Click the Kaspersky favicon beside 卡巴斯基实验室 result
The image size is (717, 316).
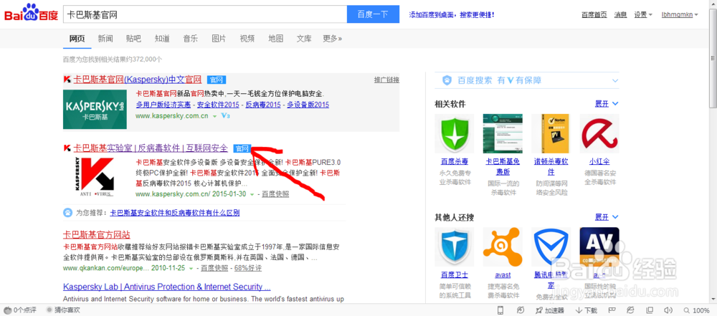pyautogui.click(x=67, y=148)
